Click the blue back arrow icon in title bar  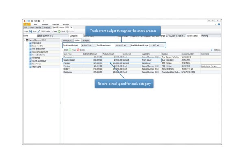click(28, 21)
